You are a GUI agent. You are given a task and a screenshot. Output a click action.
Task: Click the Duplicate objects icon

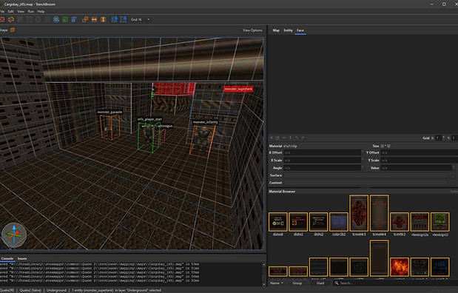click(85, 19)
